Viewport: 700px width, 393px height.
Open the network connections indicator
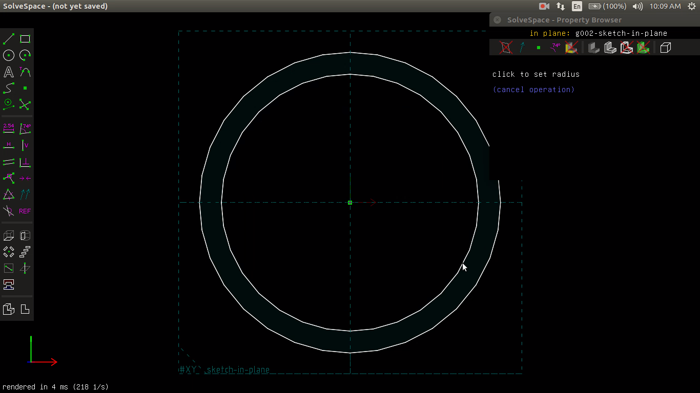tap(561, 6)
